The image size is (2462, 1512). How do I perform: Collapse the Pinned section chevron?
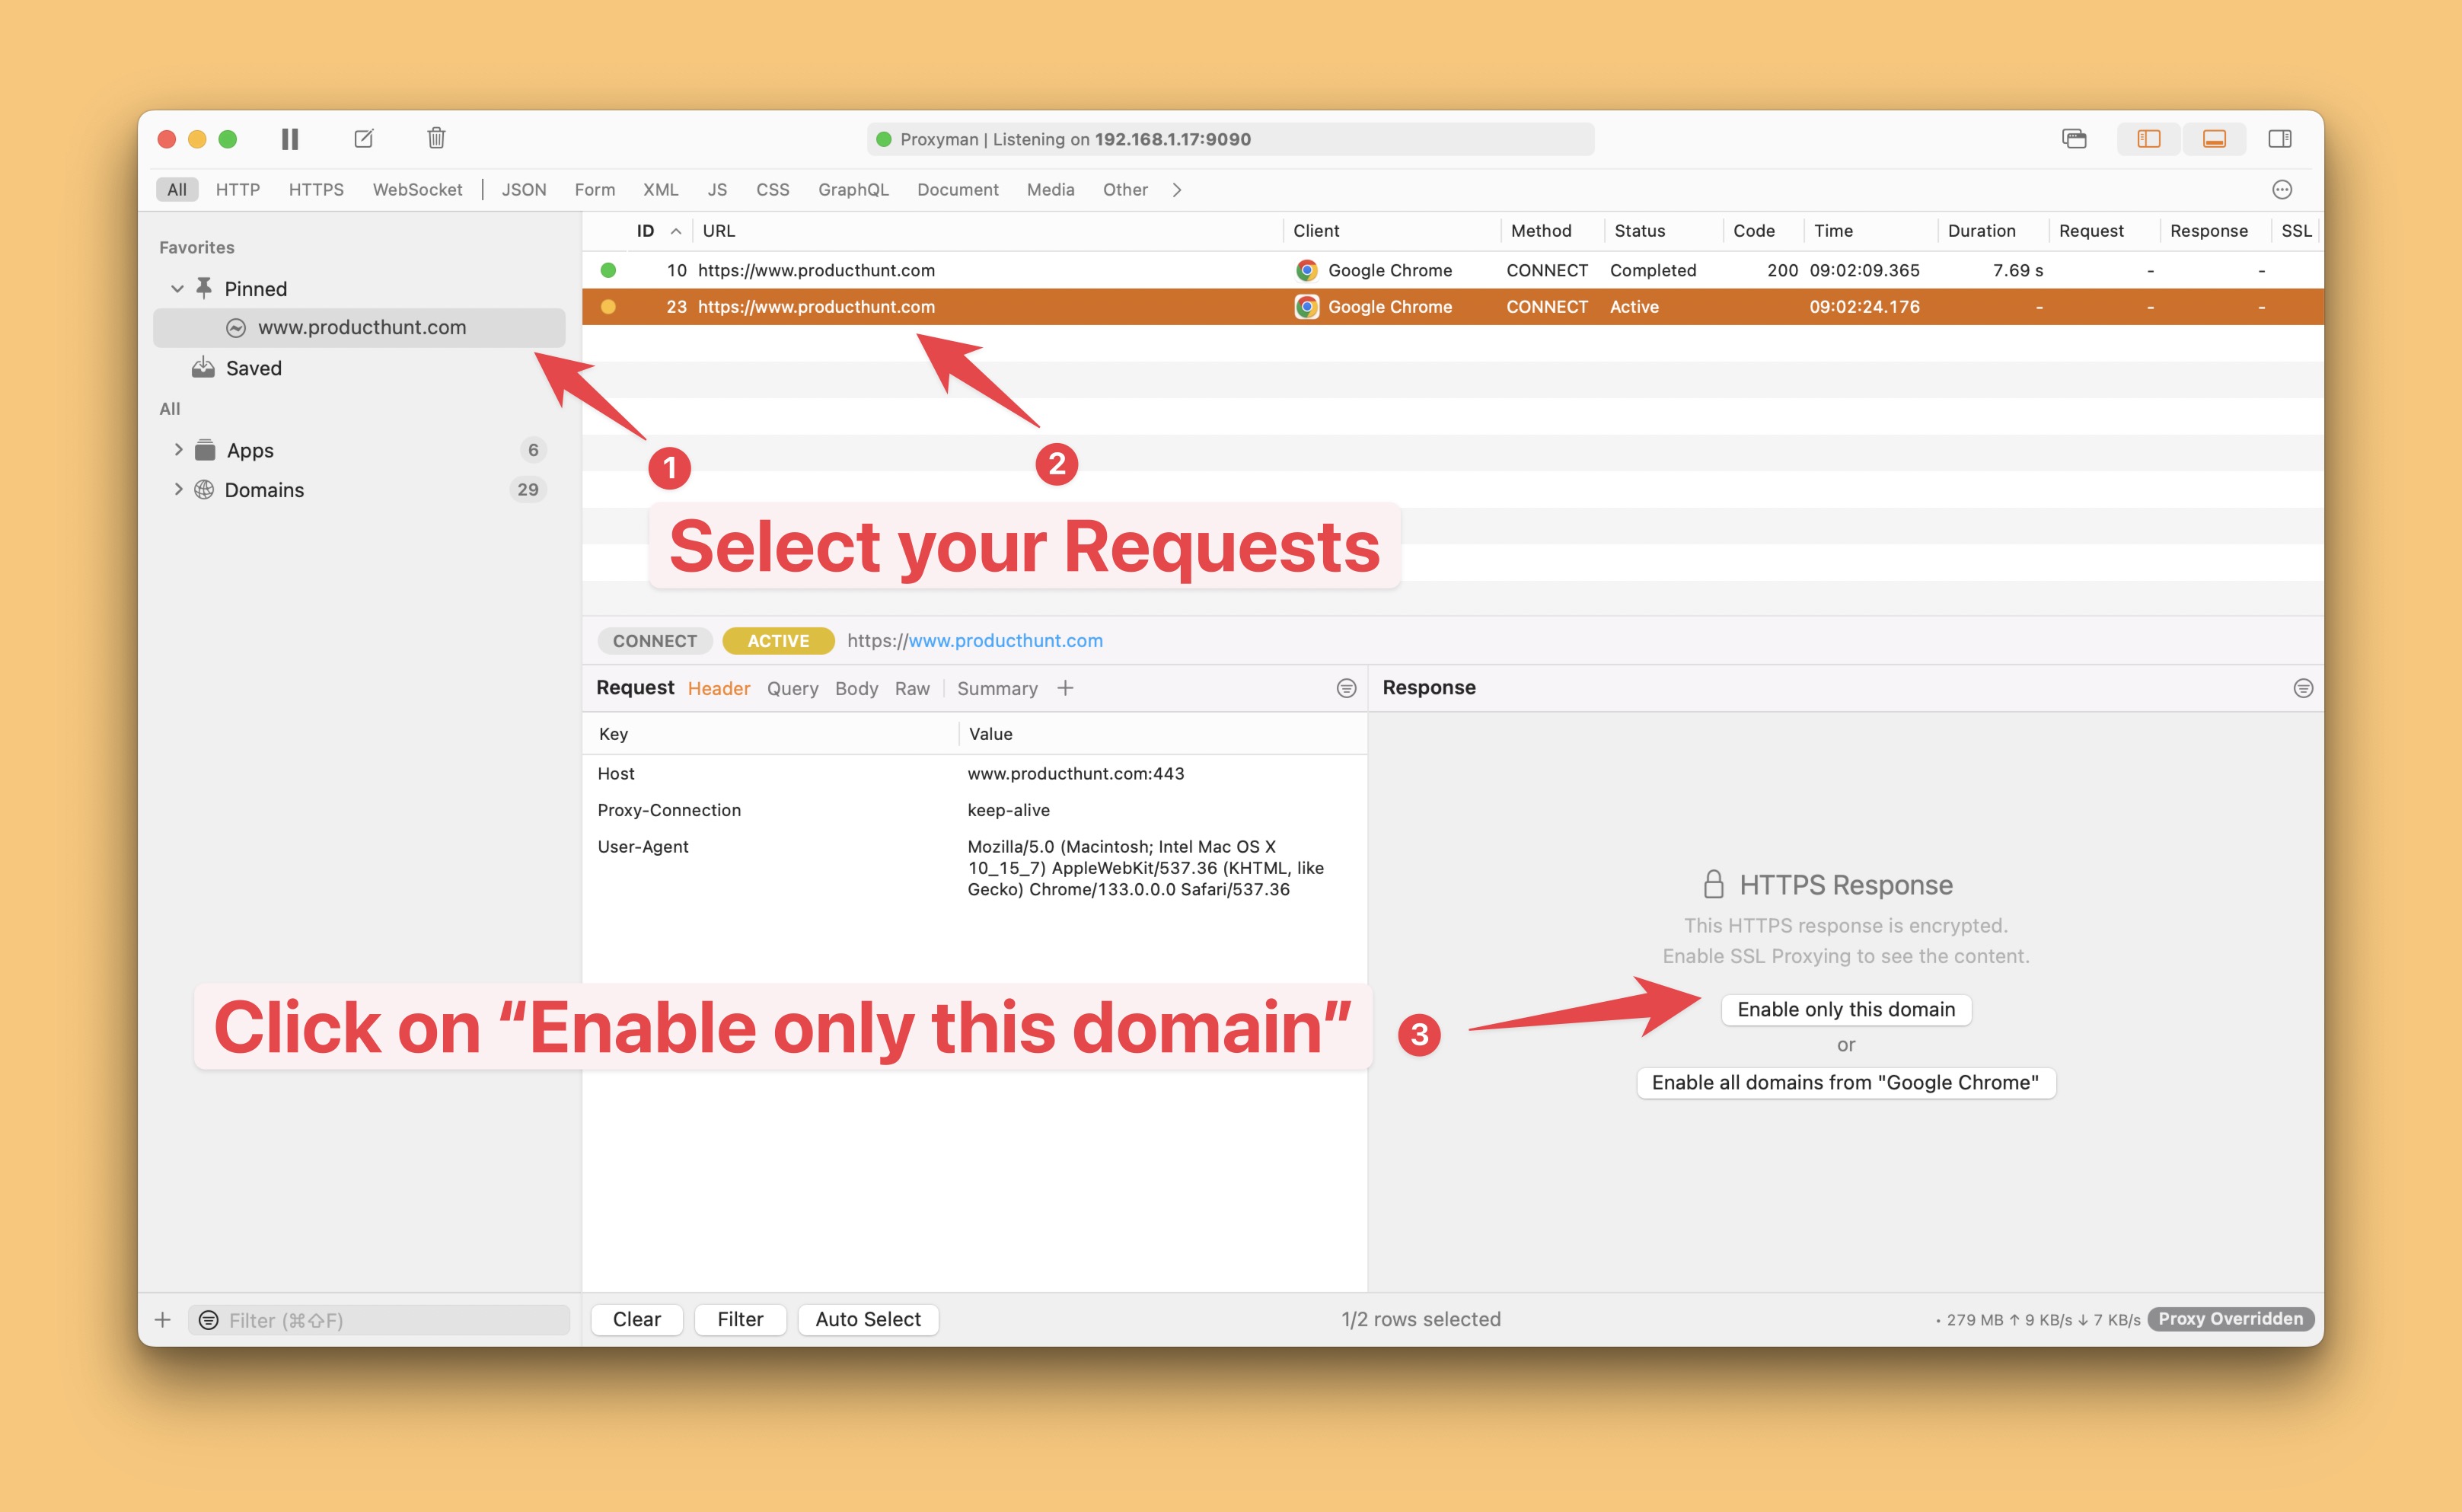[177, 289]
